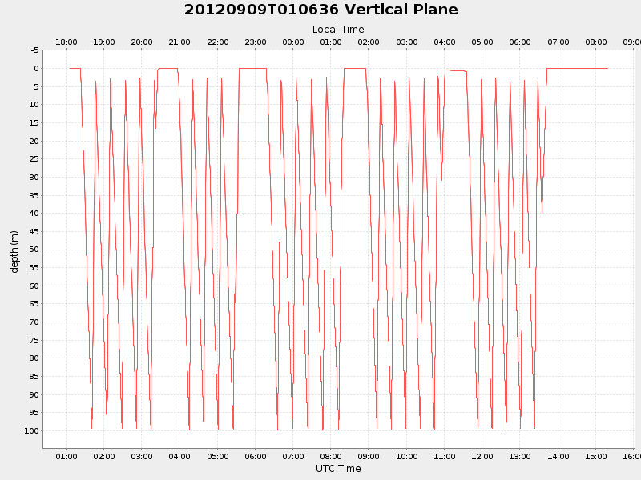Screen dimensions: 641x480
Task: Click the chart title 20120909T010636 Vertical Plane
Action: [321, 10]
